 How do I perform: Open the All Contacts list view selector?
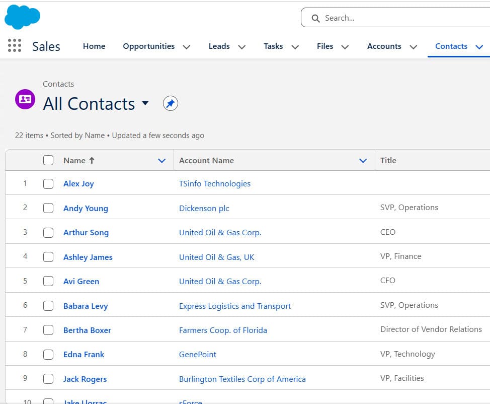[145, 104]
